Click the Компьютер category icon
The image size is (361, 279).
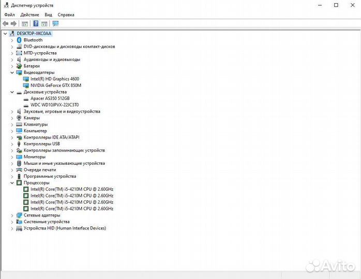pos(19,131)
